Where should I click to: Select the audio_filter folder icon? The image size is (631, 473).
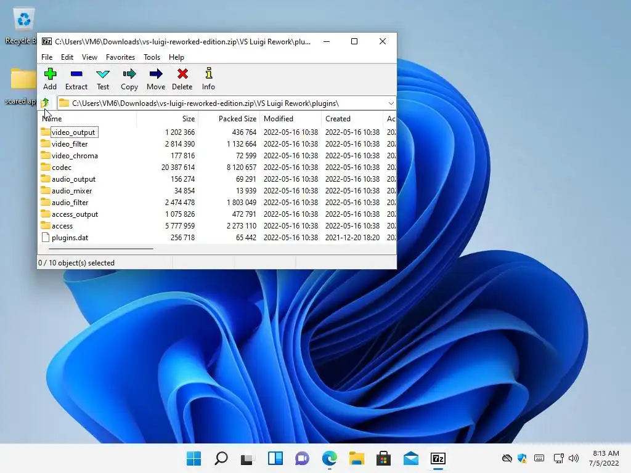coord(46,202)
